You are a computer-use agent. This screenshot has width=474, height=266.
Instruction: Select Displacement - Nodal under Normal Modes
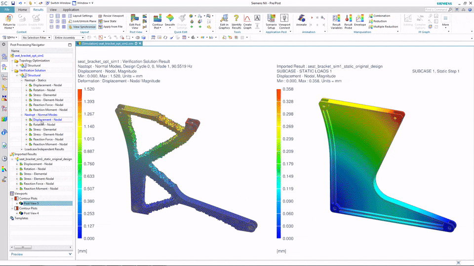click(x=47, y=120)
